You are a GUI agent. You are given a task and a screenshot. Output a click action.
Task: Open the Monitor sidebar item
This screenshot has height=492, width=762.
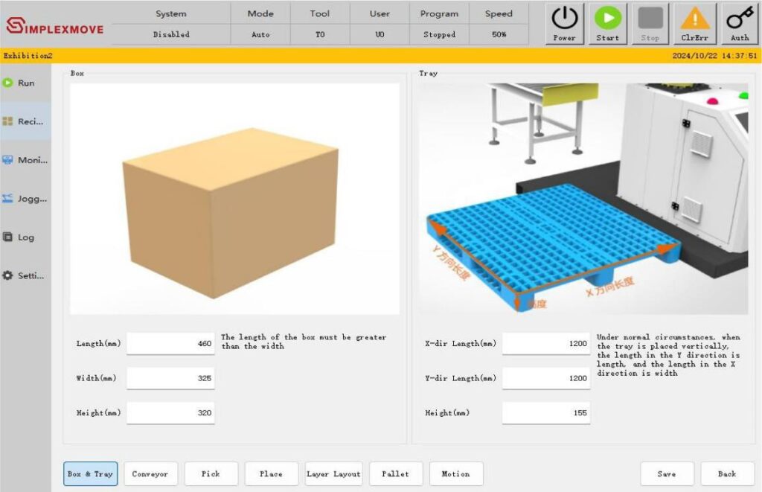pyautogui.click(x=25, y=160)
